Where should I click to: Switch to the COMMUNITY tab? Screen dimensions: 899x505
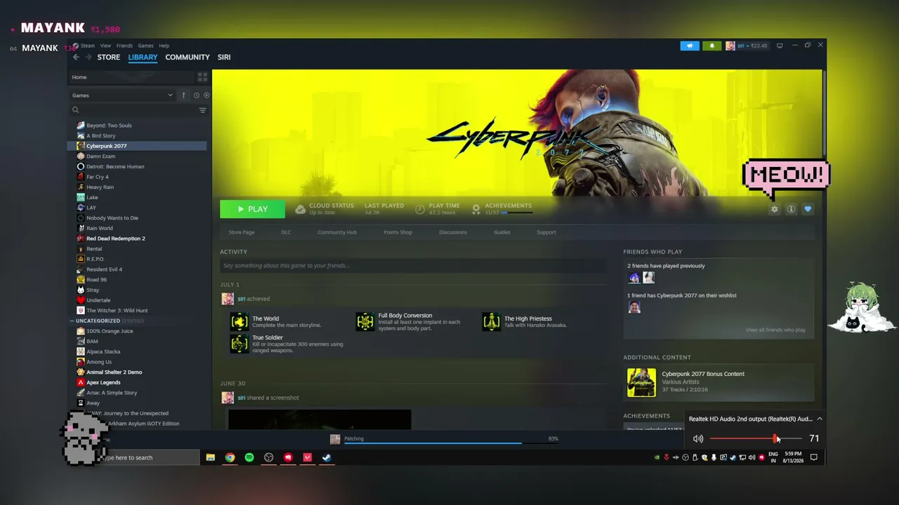point(188,58)
